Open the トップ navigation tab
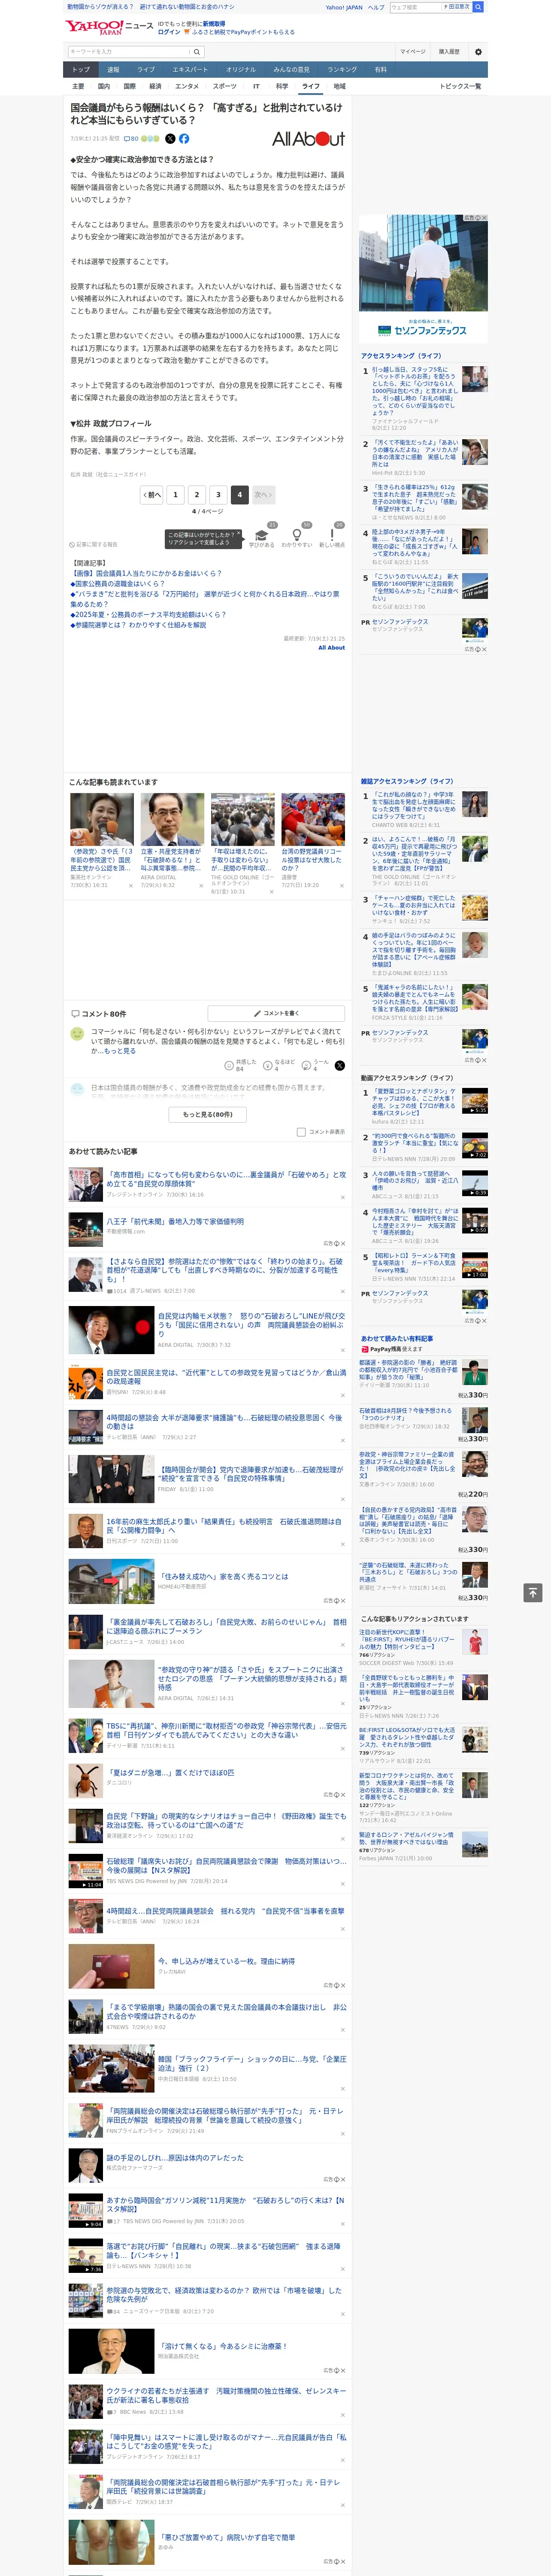This screenshot has height=2576, width=551. [81, 70]
